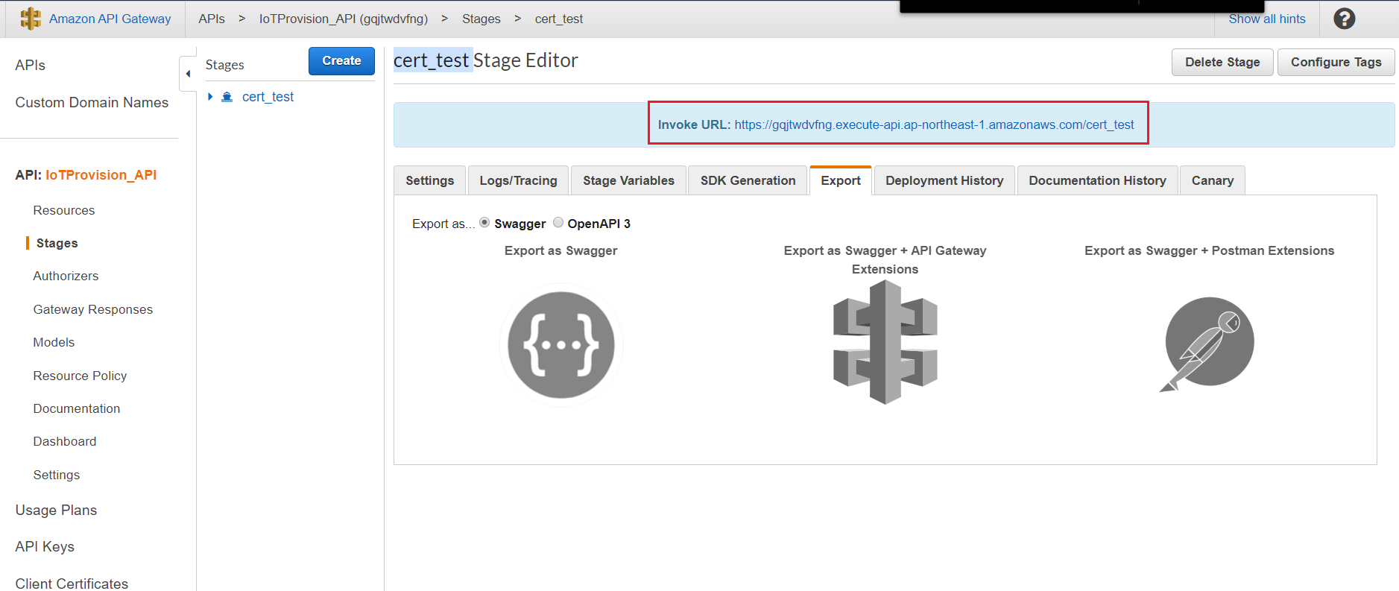Open the Logs/Tracing tab
This screenshot has width=1399, height=591.
click(x=518, y=180)
